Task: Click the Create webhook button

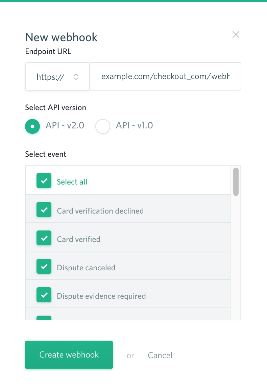Action: [69, 355]
